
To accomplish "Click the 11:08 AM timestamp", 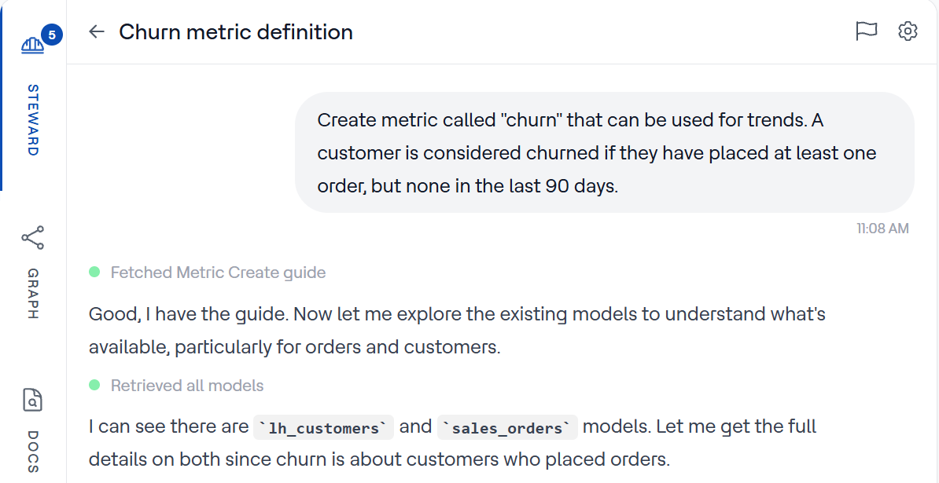I will 882,229.
